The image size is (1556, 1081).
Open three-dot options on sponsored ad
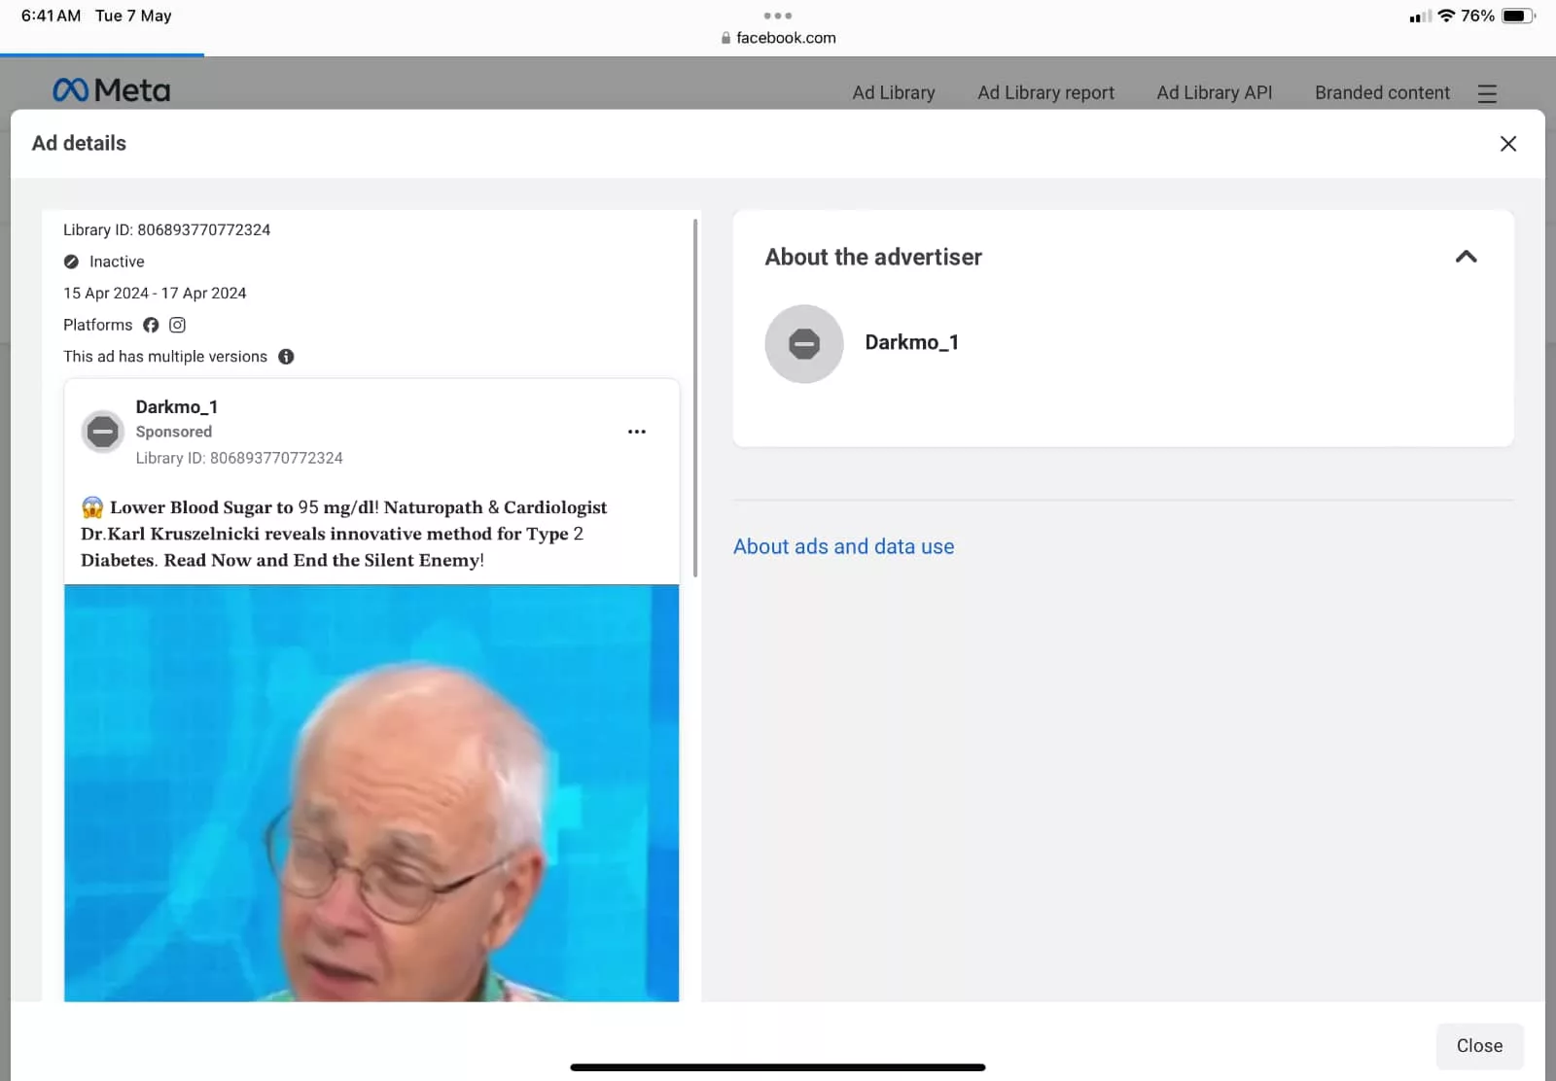[636, 432]
